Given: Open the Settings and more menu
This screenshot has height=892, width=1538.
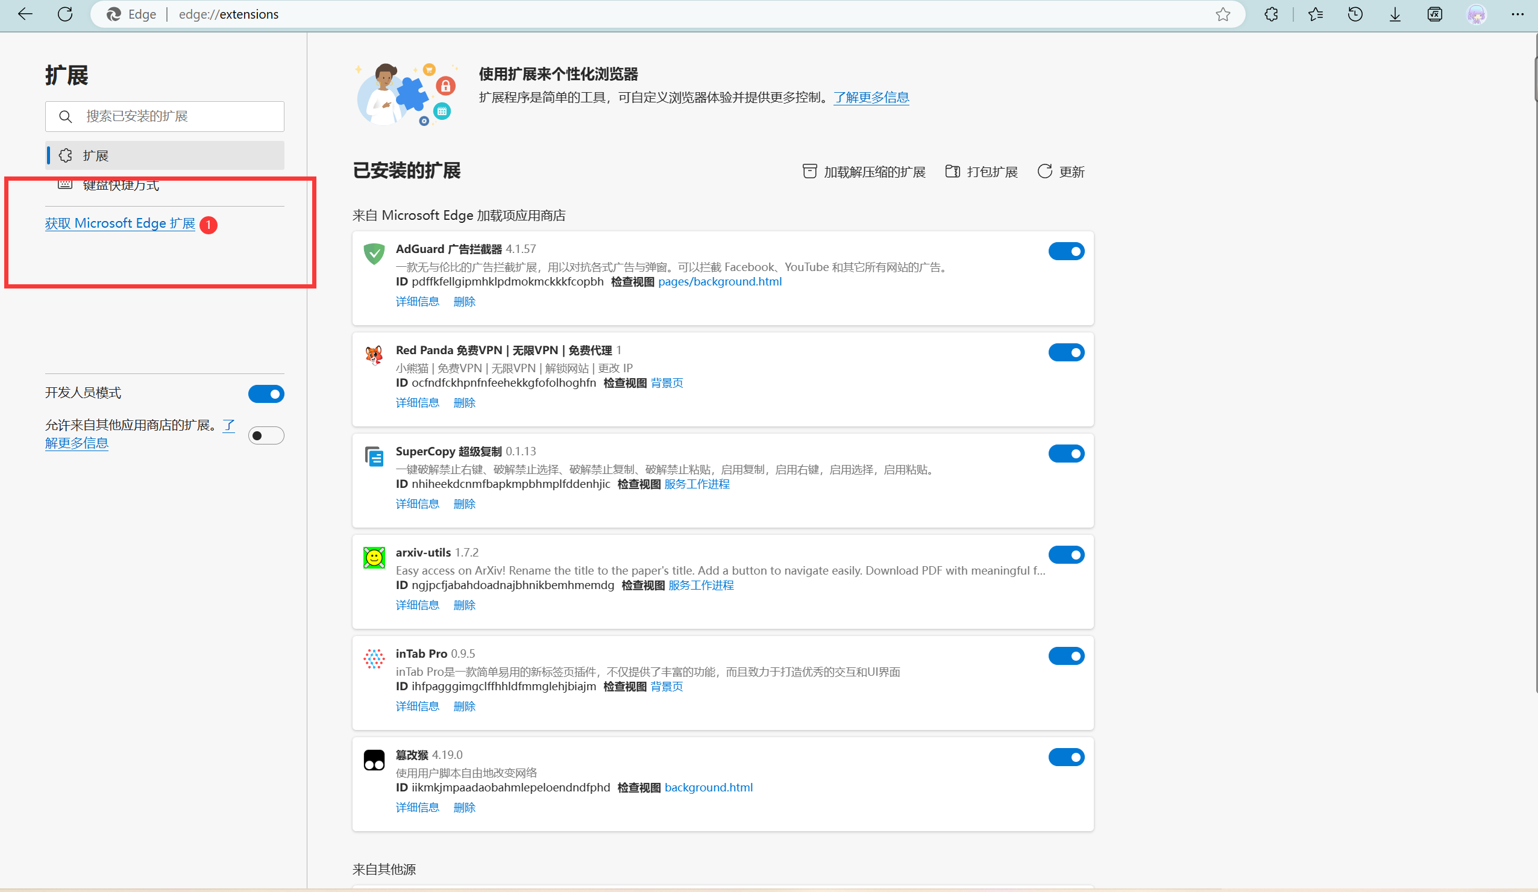Looking at the screenshot, I should tap(1518, 14).
